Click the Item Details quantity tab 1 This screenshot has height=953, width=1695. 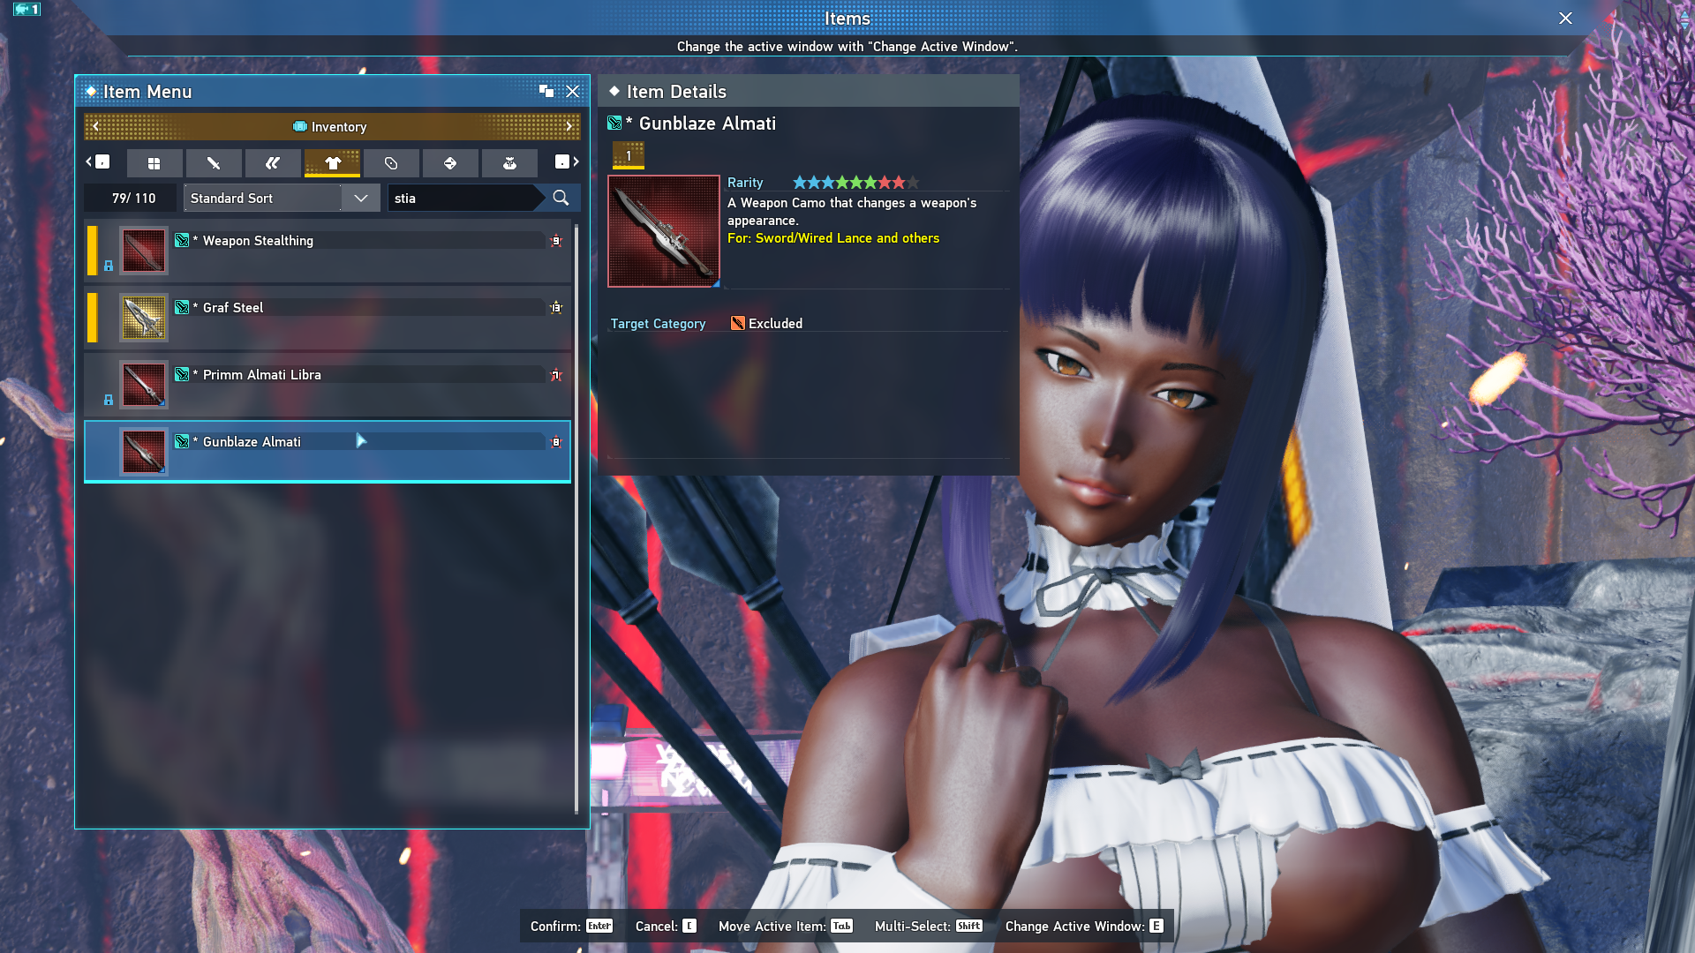pyautogui.click(x=629, y=155)
